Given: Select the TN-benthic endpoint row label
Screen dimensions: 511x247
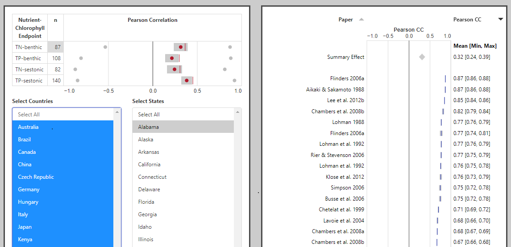Looking at the screenshot, I should click(x=29, y=47).
